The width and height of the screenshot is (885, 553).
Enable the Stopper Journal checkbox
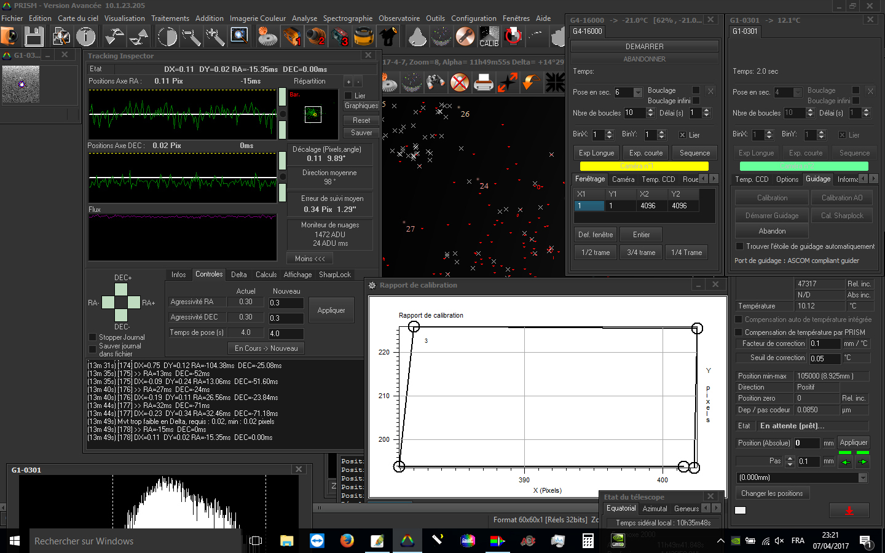(93, 337)
